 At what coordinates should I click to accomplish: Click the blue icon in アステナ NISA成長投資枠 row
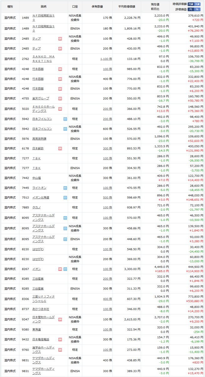(65, 228)
